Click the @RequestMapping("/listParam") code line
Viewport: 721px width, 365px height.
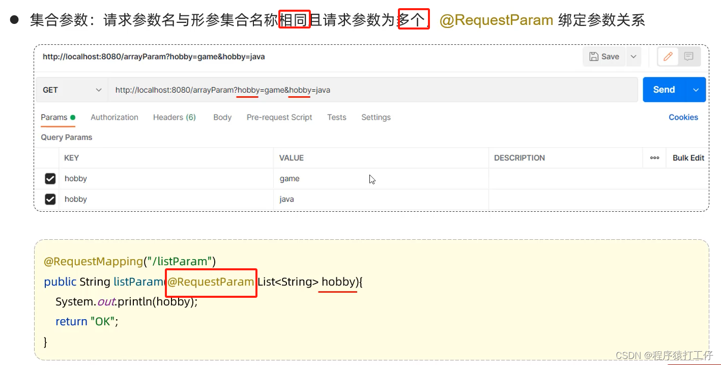[x=130, y=262]
